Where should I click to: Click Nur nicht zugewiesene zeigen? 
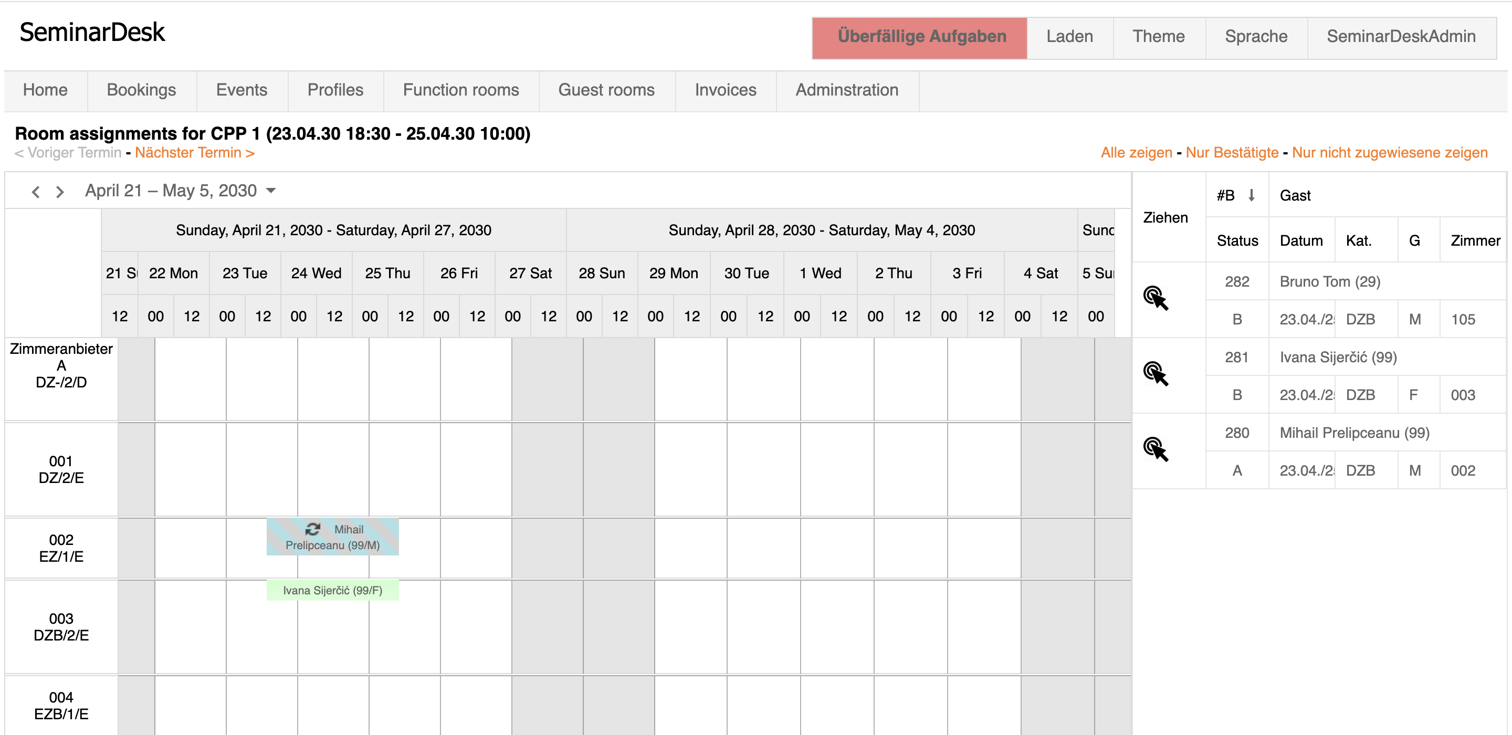tap(1389, 153)
